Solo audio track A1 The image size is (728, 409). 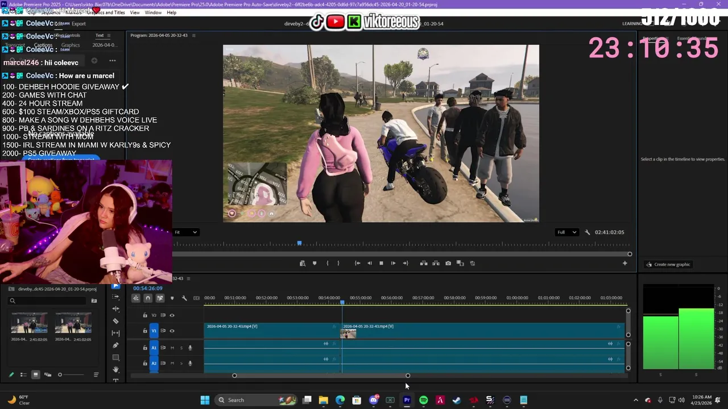(181, 348)
